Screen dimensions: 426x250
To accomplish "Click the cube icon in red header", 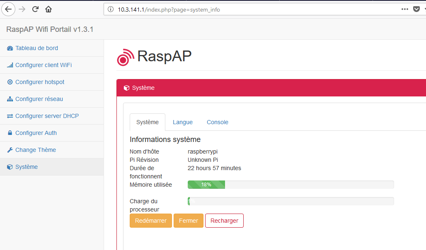I will pos(126,88).
